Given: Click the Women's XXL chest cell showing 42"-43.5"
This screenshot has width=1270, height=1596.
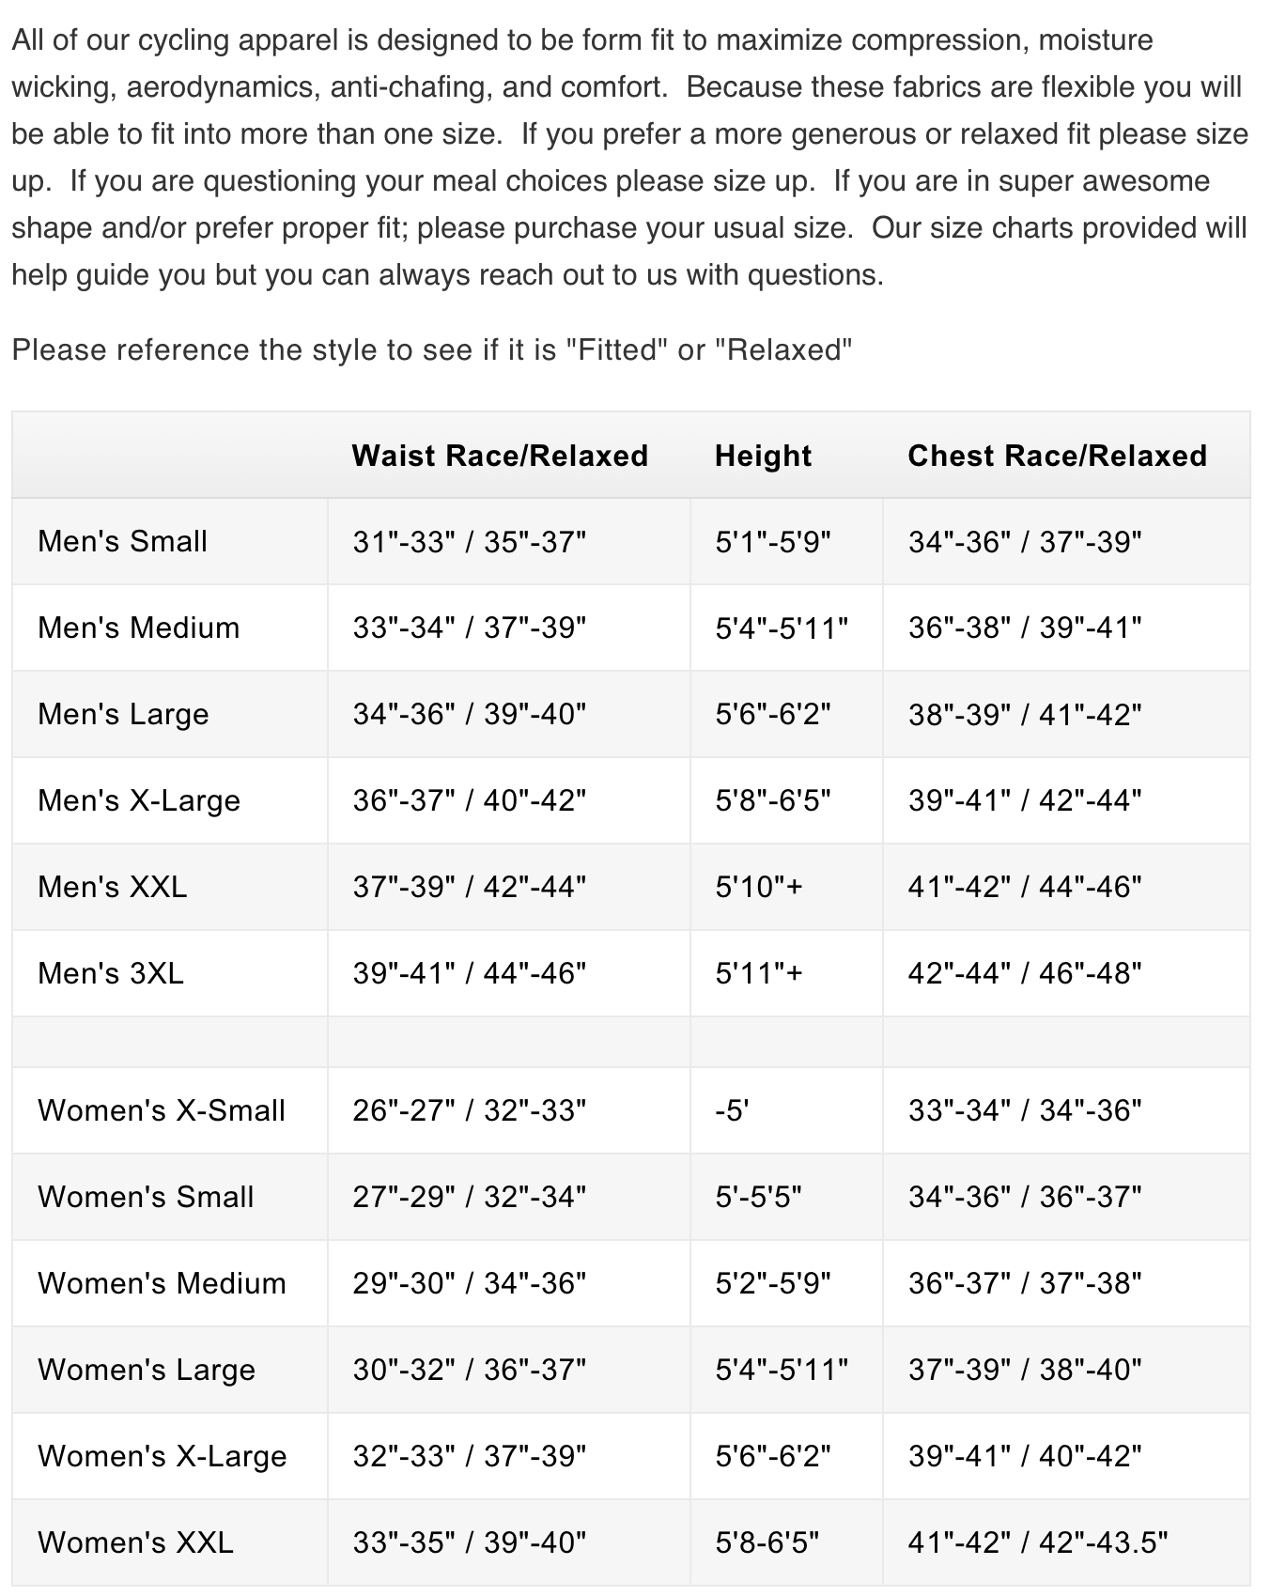Looking at the screenshot, I should [1037, 1542].
